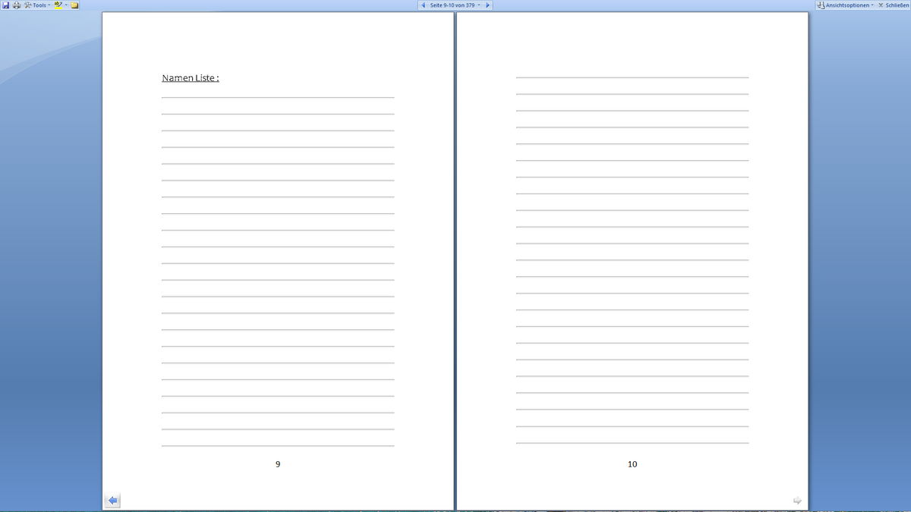Click the Print icon in the toolbar
The height and width of the screenshot is (512, 911).
(17, 5)
